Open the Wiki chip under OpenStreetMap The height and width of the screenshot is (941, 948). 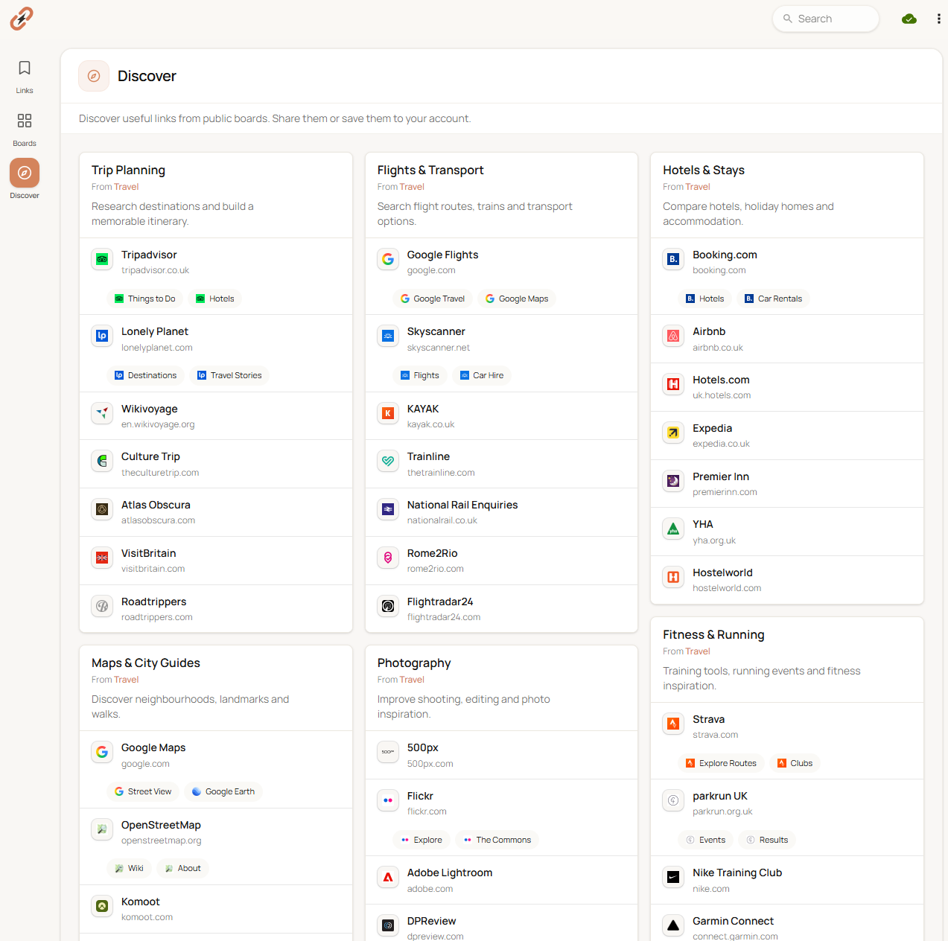[x=129, y=868]
